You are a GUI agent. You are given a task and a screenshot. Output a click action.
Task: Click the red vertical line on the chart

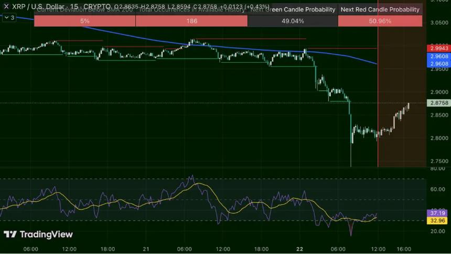click(378, 131)
